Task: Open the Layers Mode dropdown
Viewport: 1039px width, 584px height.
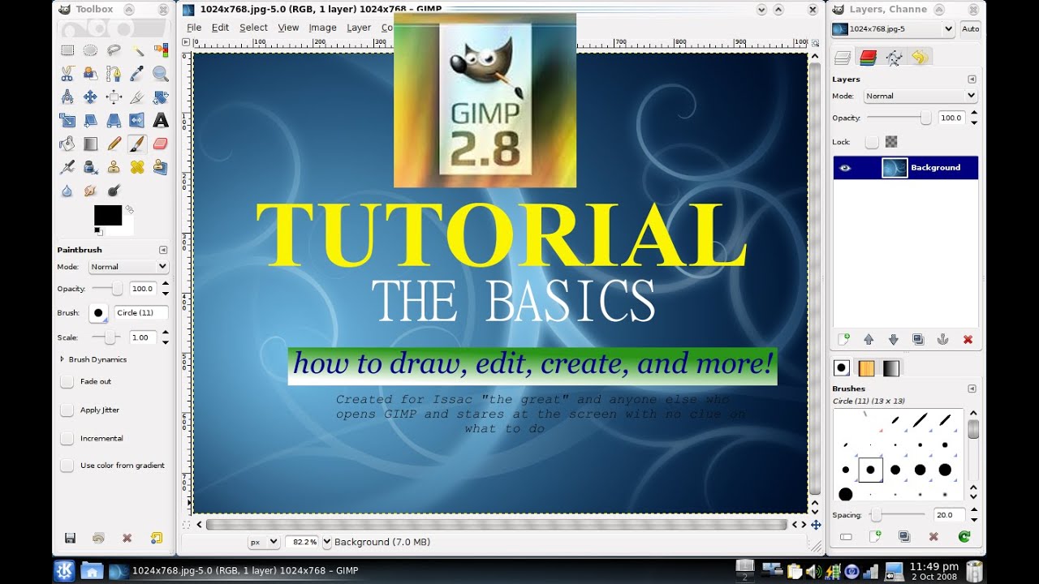Action: 920,96
